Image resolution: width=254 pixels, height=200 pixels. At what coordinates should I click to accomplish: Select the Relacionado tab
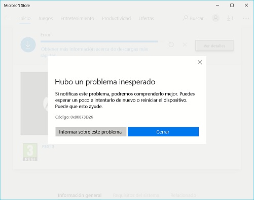tap(183, 195)
